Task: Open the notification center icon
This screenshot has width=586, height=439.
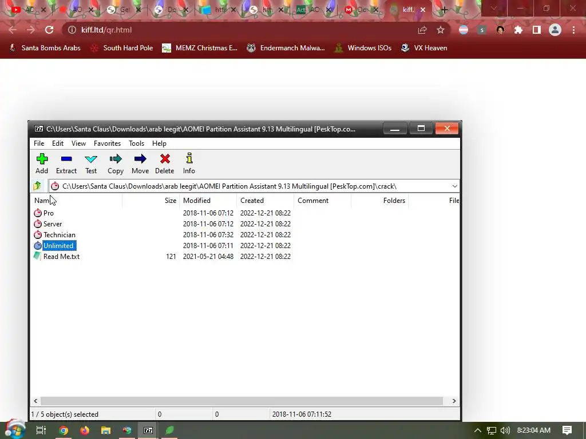Action: pyautogui.click(x=567, y=430)
